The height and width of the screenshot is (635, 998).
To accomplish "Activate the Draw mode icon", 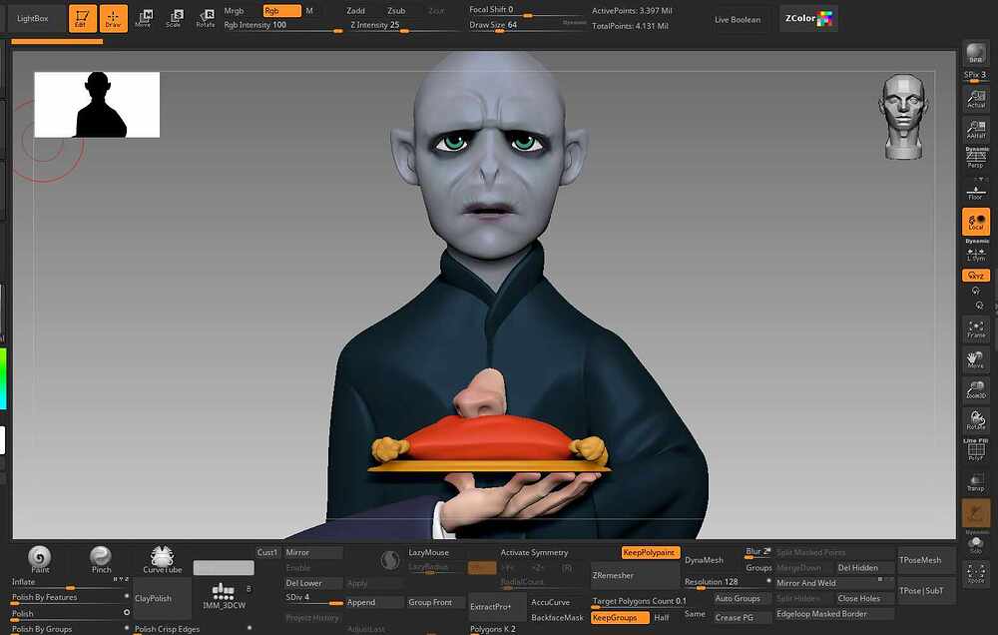I will pos(114,18).
